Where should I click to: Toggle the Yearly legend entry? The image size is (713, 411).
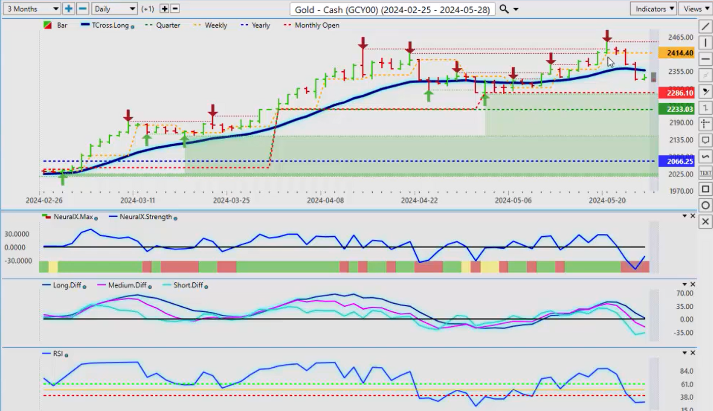click(x=255, y=25)
